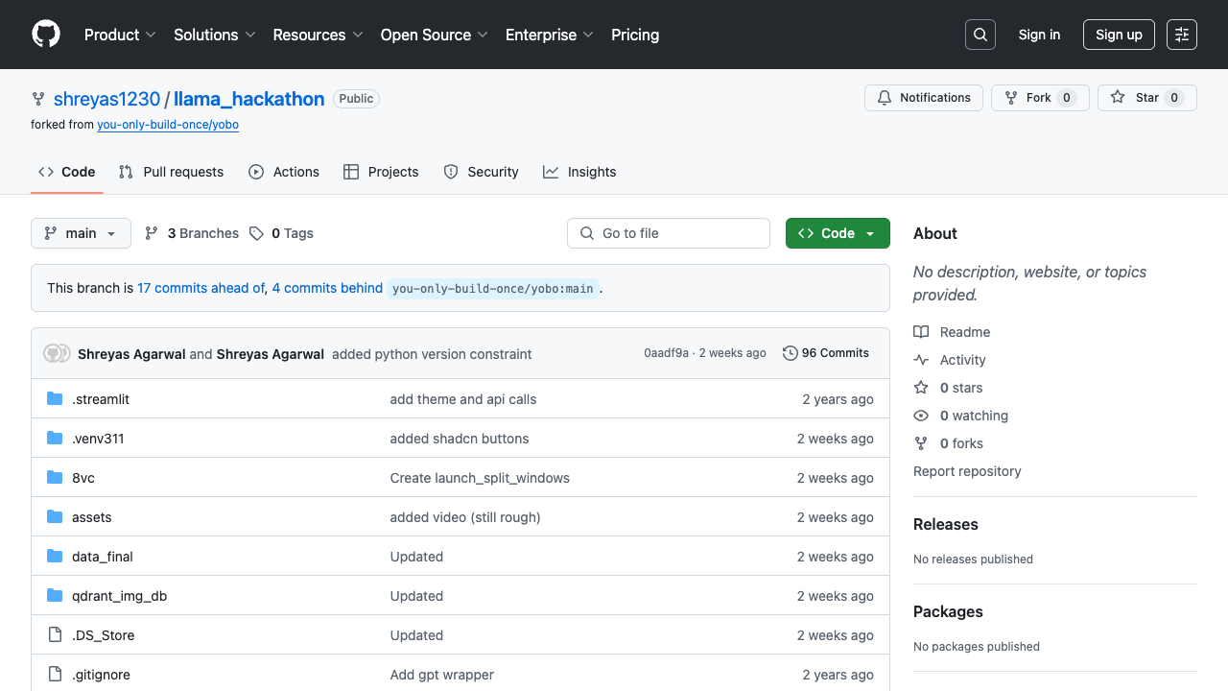Screen dimensions: 1228x691
Task: Switch to the Actions tab
Action: 284,172
